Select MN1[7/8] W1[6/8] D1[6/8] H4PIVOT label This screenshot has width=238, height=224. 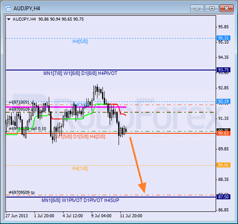tap(80, 74)
